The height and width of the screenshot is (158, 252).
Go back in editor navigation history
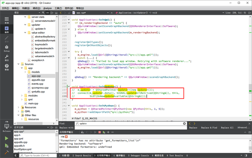tap(61, 13)
